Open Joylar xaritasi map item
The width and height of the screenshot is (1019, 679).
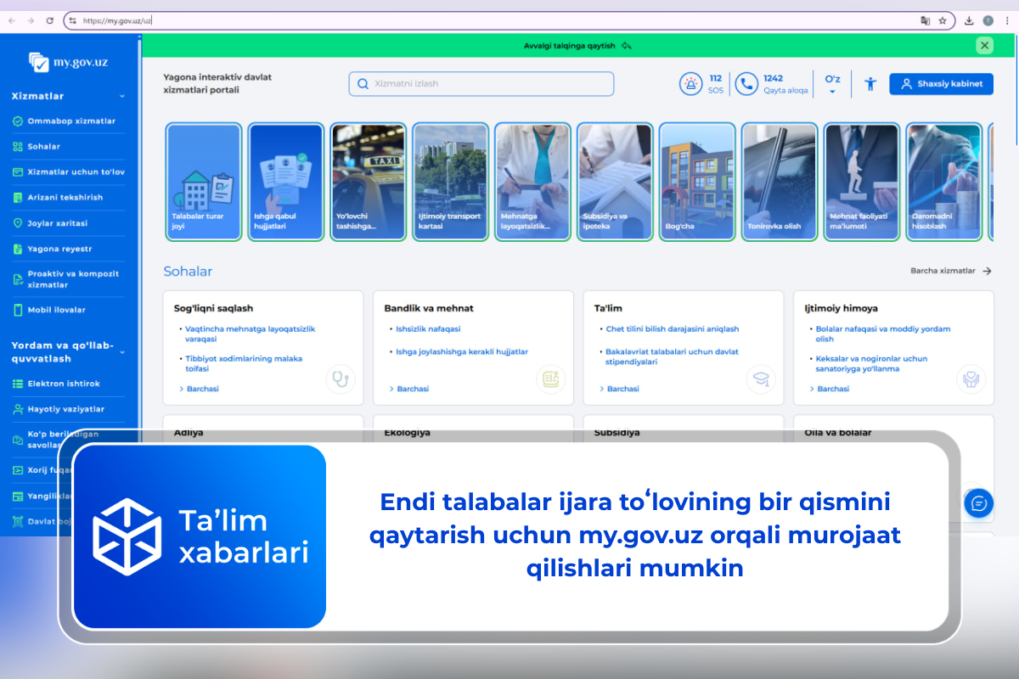(50, 223)
